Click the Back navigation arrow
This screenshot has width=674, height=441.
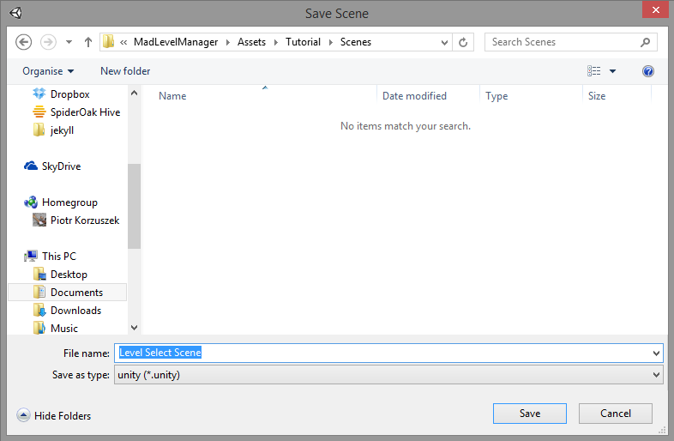(x=23, y=42)
